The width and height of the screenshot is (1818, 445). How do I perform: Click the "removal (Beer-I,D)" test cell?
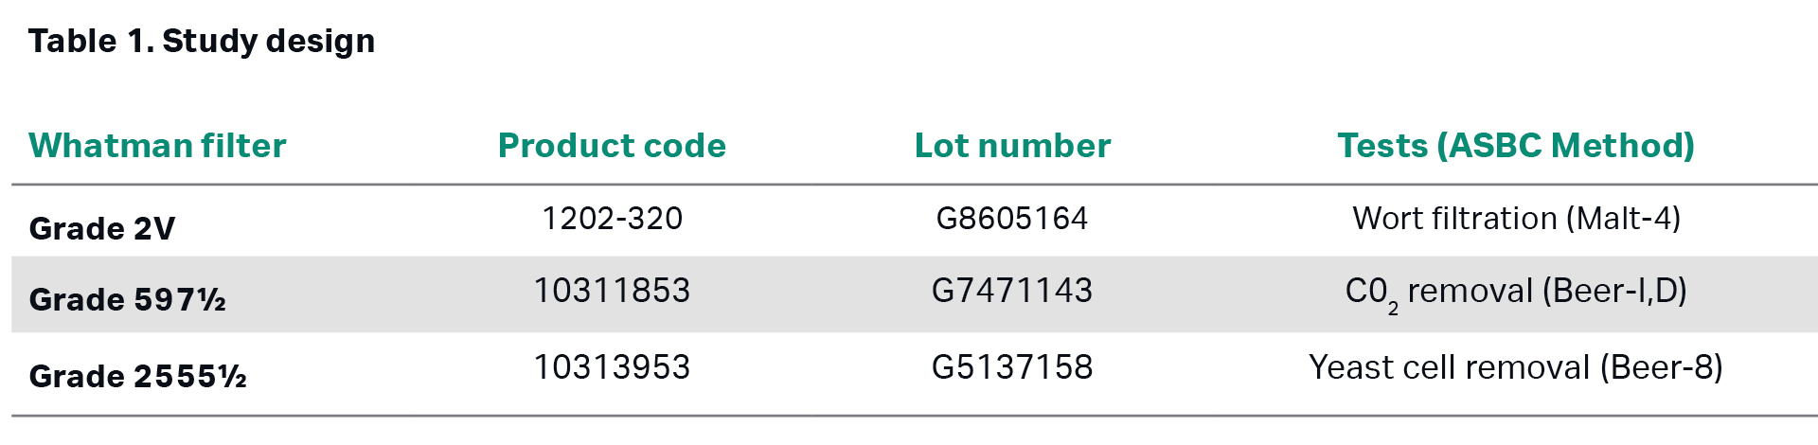(x=1546, y=291)
